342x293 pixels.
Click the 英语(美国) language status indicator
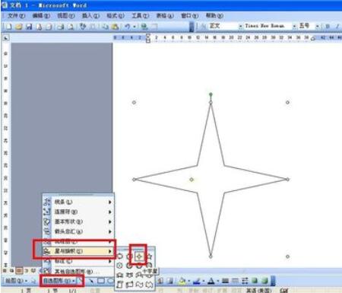point(259,291)
